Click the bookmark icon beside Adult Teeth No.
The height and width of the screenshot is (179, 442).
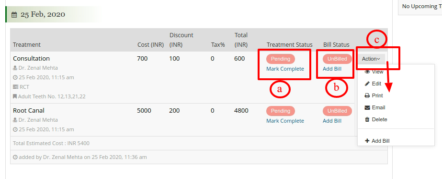[15, 97]
